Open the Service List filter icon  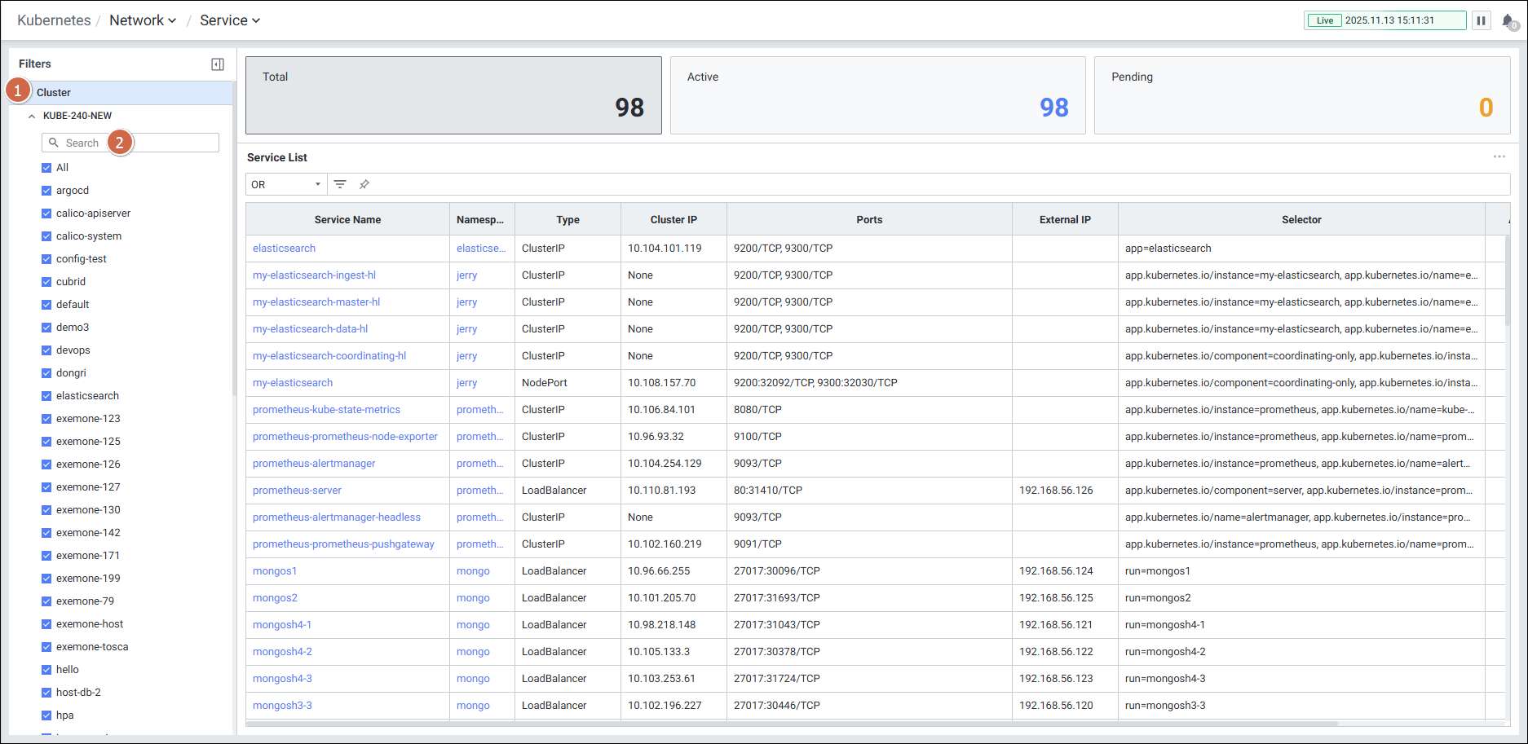point(340,184)
